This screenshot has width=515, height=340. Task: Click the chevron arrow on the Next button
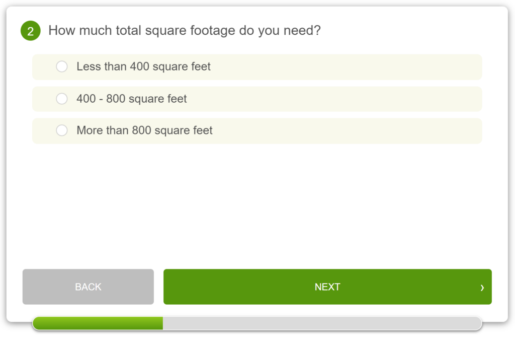tap(482, 288)
